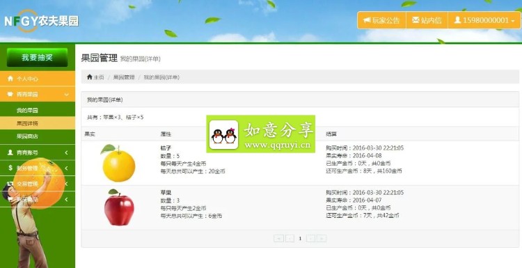Screen dimensions: 522x268
Task: Click 数量:5 in the 桔子 row
Action: (170, 156)
